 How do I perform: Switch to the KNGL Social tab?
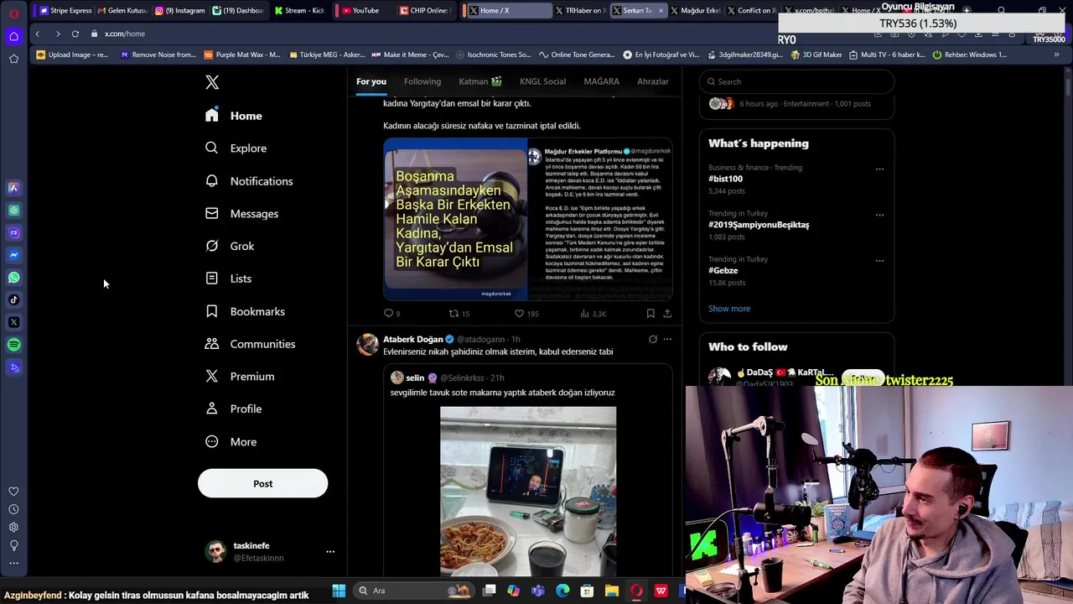(x=542, y=81)
